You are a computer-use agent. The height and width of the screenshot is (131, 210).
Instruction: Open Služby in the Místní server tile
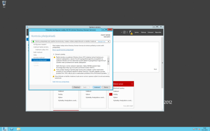[115, 94]
